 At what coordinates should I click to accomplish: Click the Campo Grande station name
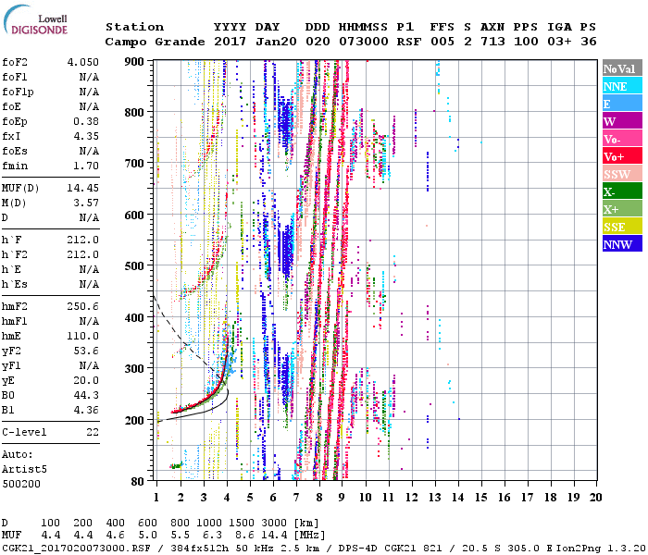[x=155, y=42]
